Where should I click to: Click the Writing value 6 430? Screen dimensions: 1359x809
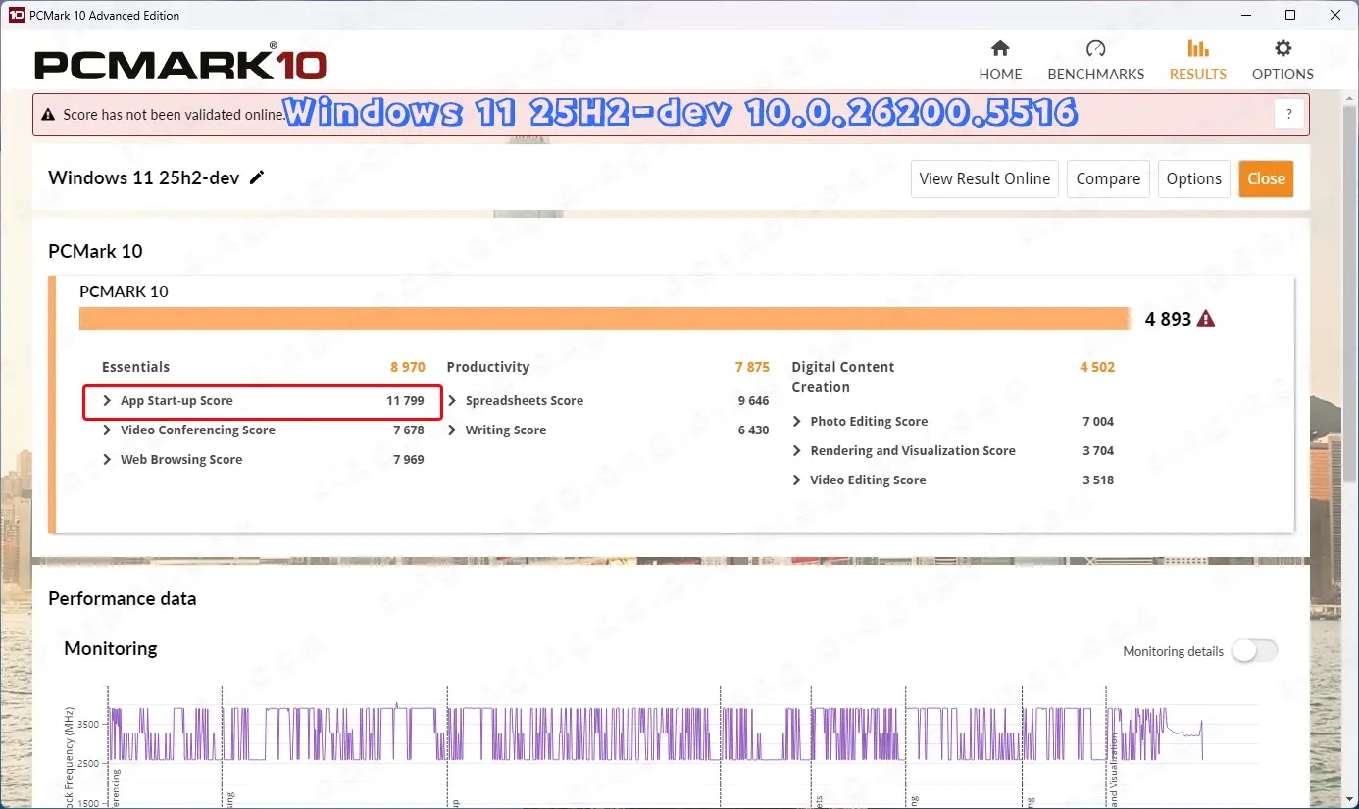753,430
